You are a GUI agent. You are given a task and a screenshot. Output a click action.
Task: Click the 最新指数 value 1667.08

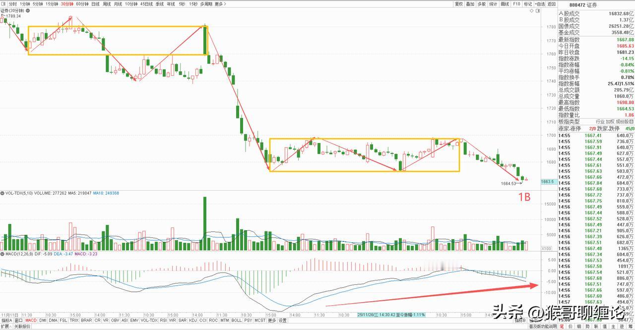point(625,40)
